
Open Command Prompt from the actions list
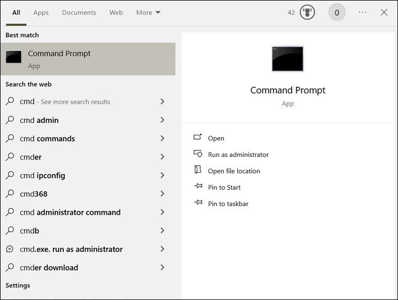coord(216,139)
